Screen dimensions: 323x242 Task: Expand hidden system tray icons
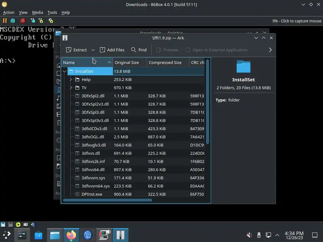277,235
